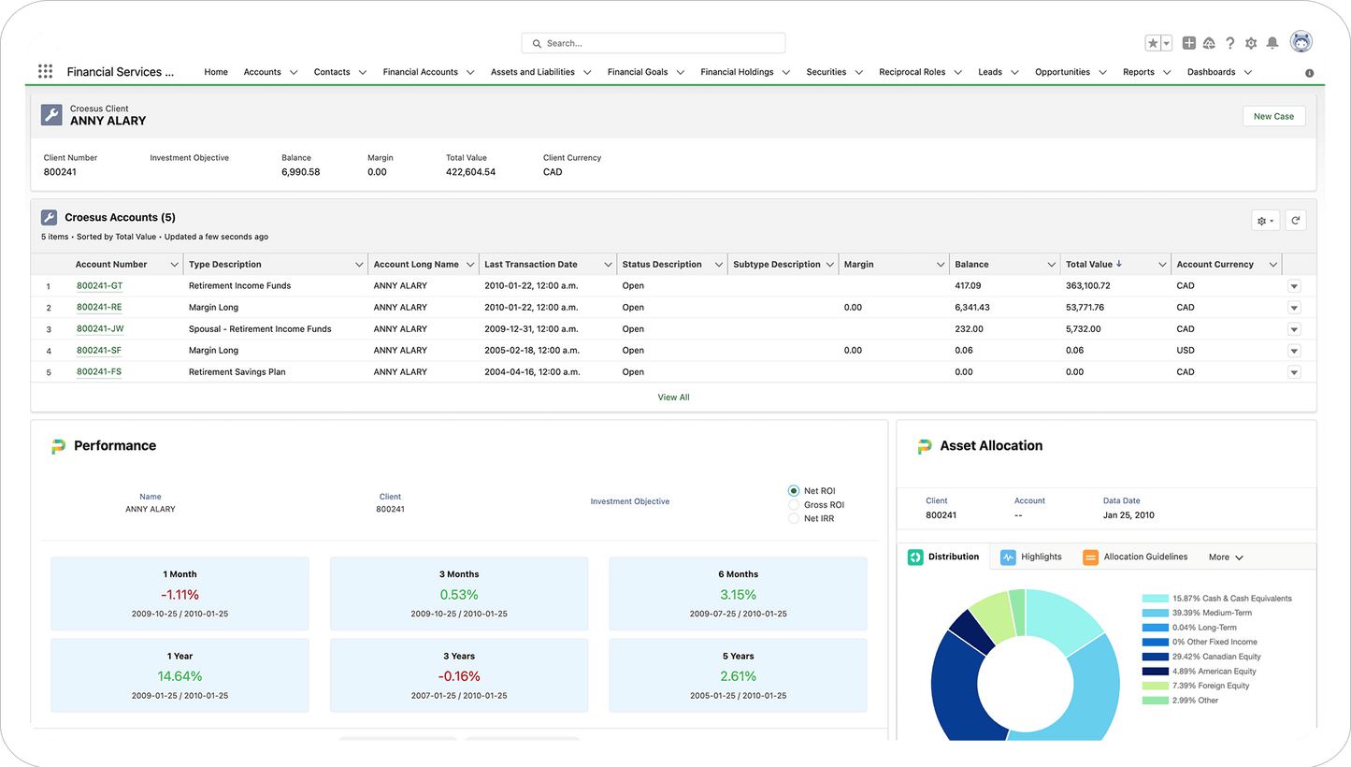Click in the Search field
Viewport: 1351px width, 767px height.
[654, 43]
